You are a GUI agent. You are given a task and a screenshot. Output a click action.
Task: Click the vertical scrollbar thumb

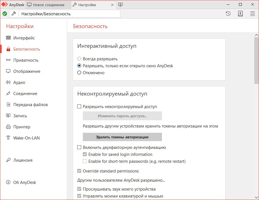[256, 61]
